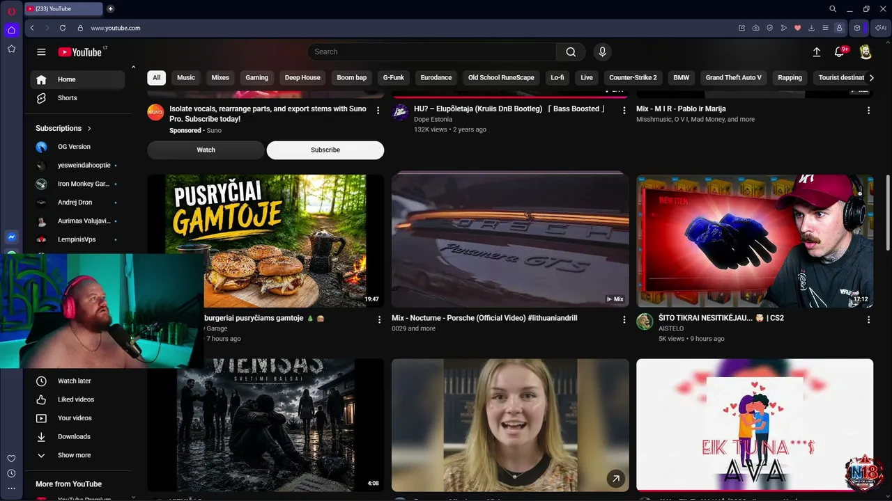The image size is (892, 501).
Task: Open the AISTELO channel link
Action: click(x=671, y=328)
